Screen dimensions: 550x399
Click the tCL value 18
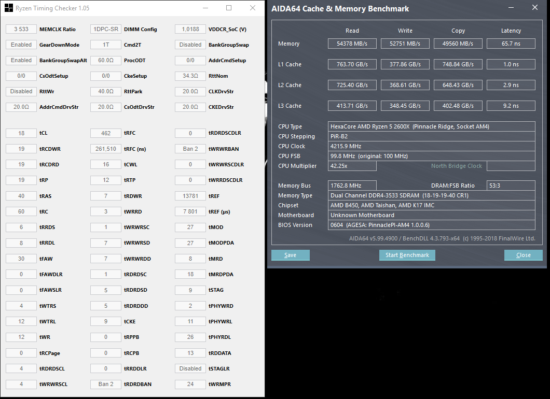21,133
